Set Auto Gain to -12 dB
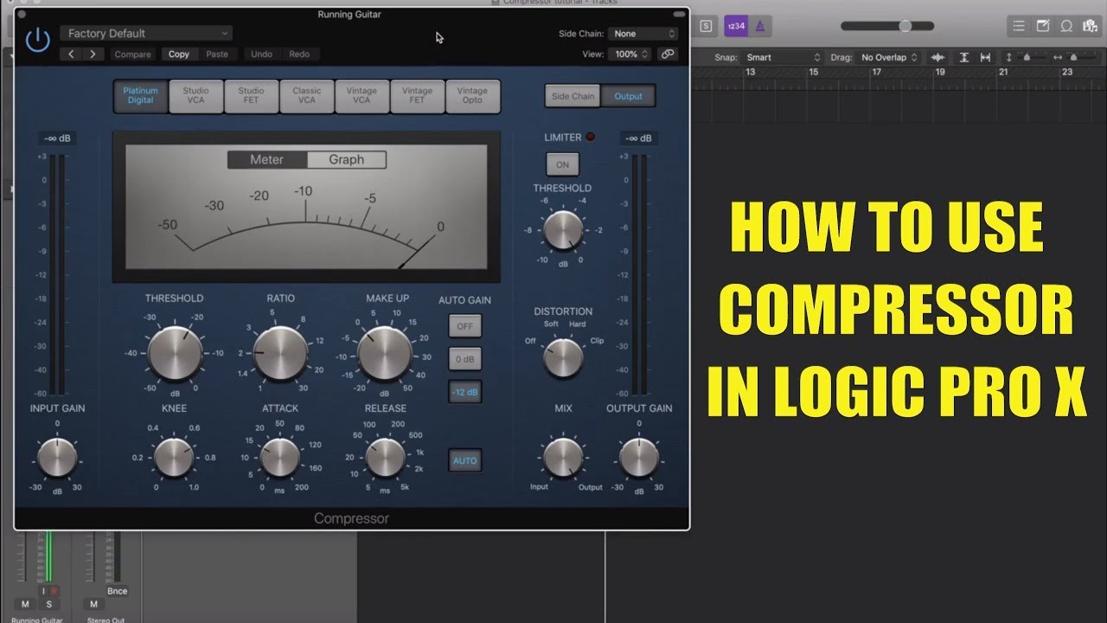The height and width of the screenshot is (623, 1107). pos(465,392)
